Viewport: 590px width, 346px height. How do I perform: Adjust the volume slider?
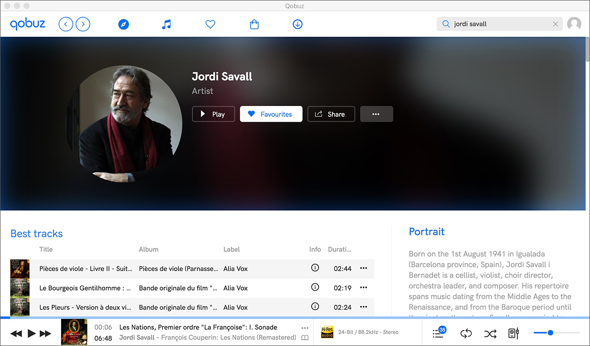point(557,333)
